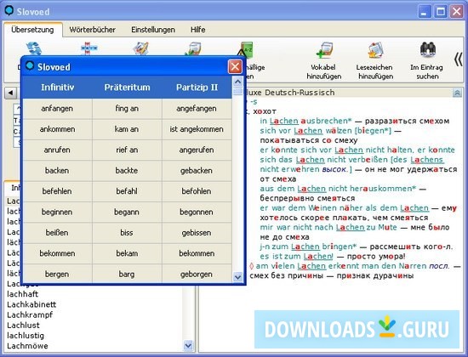Viewport: 468px width, 357px height.
Task: Select Lachkrampf in the word list
Action: click(30, 315)
